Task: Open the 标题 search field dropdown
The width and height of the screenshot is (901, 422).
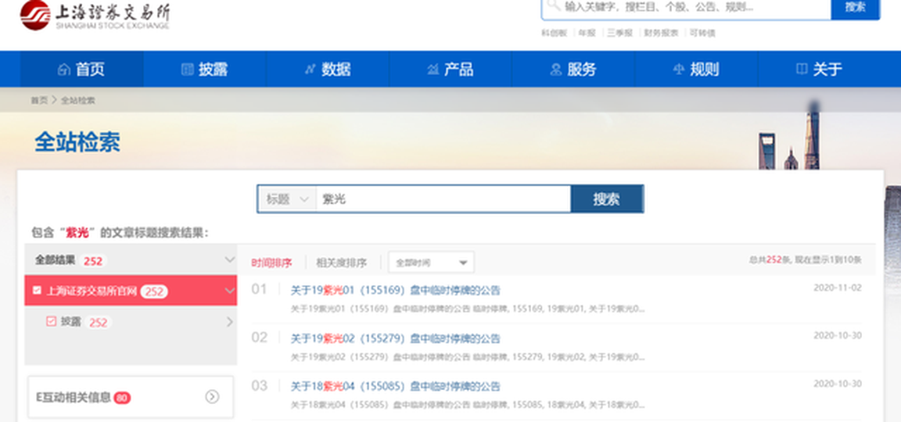Action: (286, 199)
